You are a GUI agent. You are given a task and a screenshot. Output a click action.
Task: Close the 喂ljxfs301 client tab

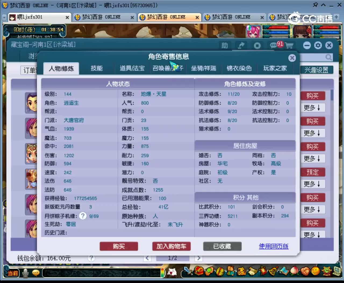[x=67, y=17]
